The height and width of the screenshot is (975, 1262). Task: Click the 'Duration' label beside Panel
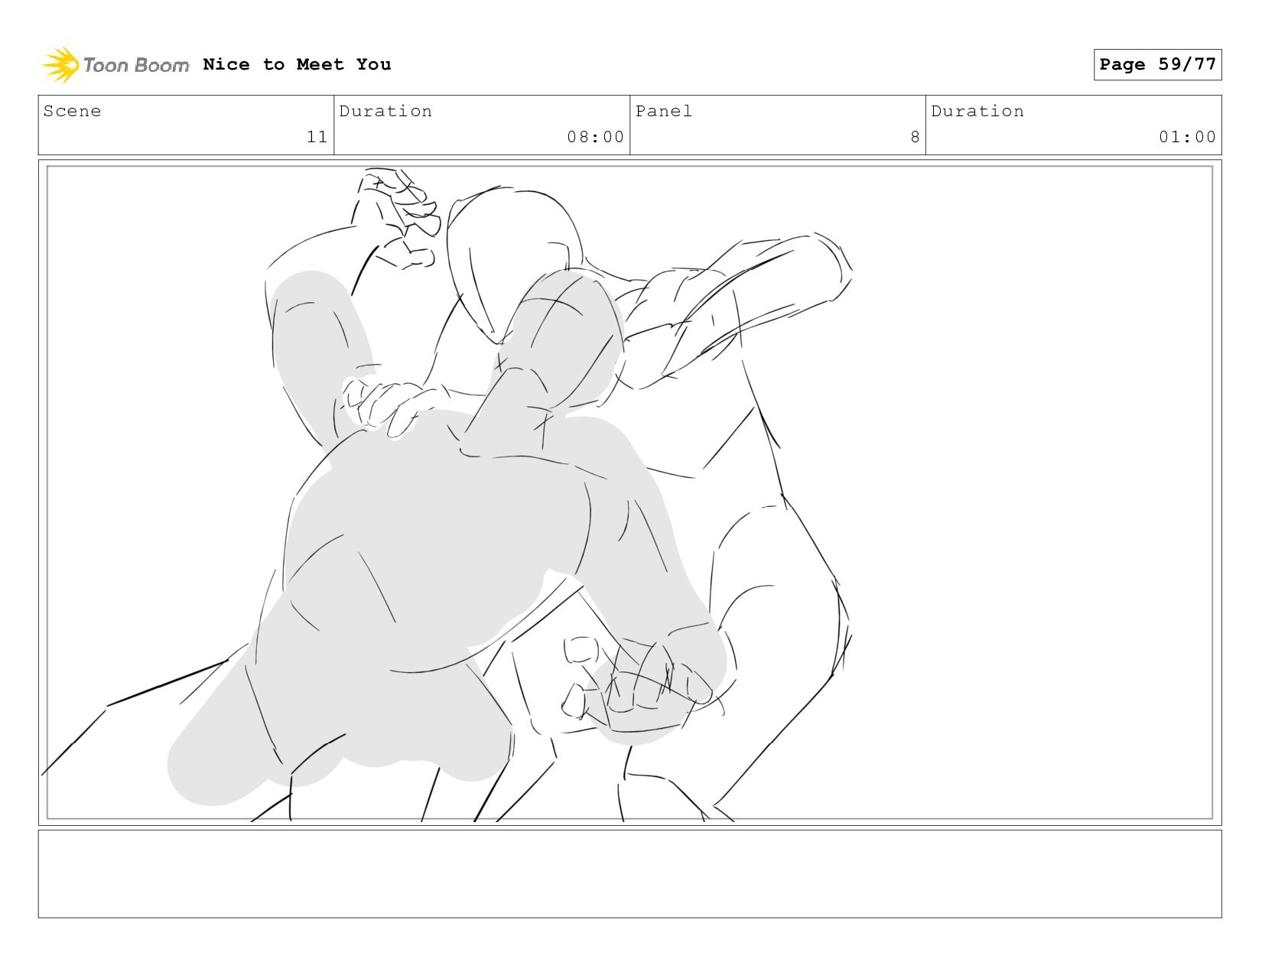coord(977,111)
